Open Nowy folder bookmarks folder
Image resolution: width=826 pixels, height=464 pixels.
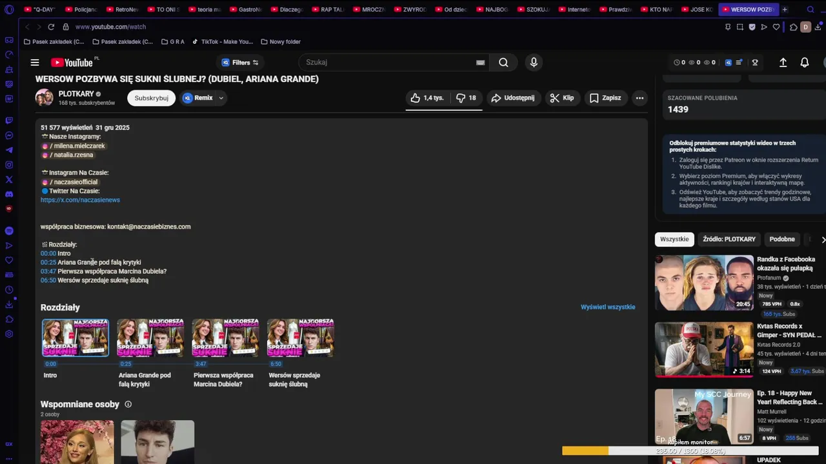[x=281, y=42]
